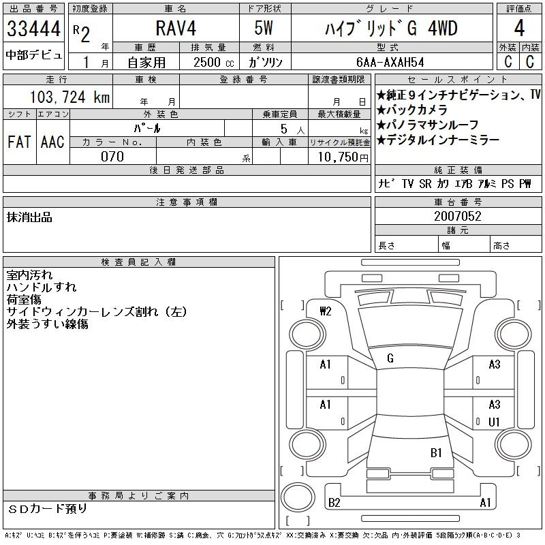The height and width of the screenshot is (545, 545).
Task: Select the B1 mark on the rear glass area
Action: pyautogui.click(x=436, y=452)
